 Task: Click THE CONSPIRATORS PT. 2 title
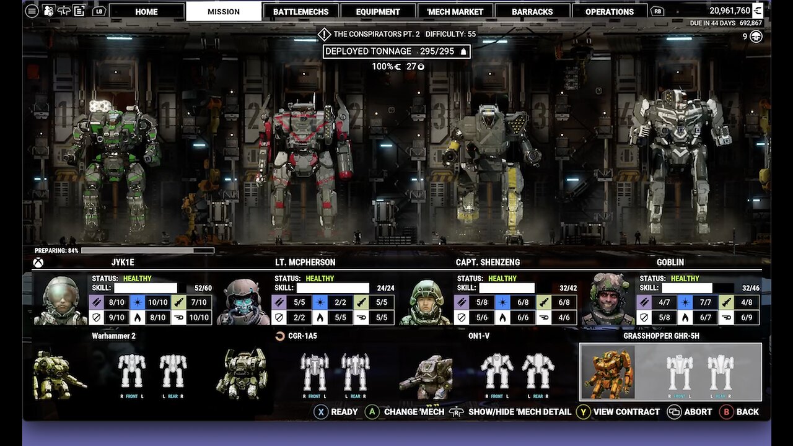[377, 34]
